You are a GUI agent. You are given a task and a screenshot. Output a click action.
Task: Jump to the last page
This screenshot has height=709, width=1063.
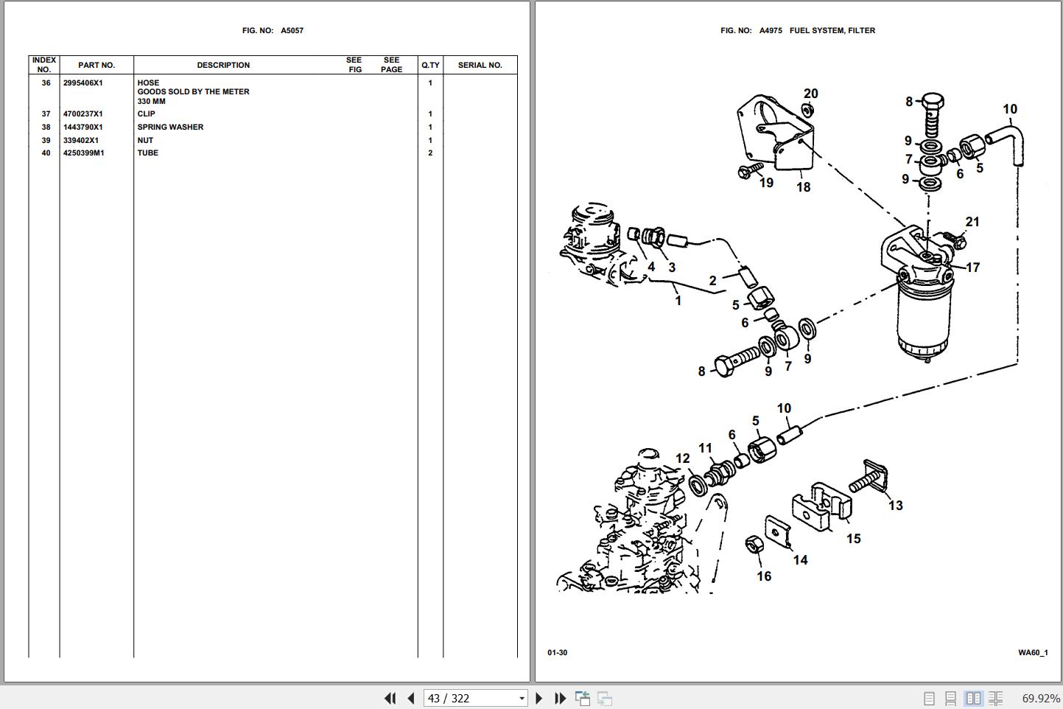coord(560,698)
